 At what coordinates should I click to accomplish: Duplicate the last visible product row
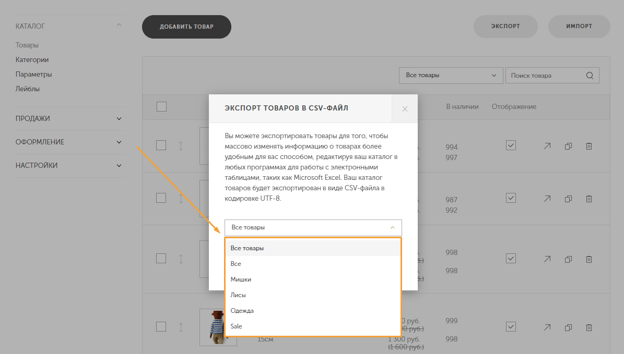pyautogui.click(x=568, y=327)
